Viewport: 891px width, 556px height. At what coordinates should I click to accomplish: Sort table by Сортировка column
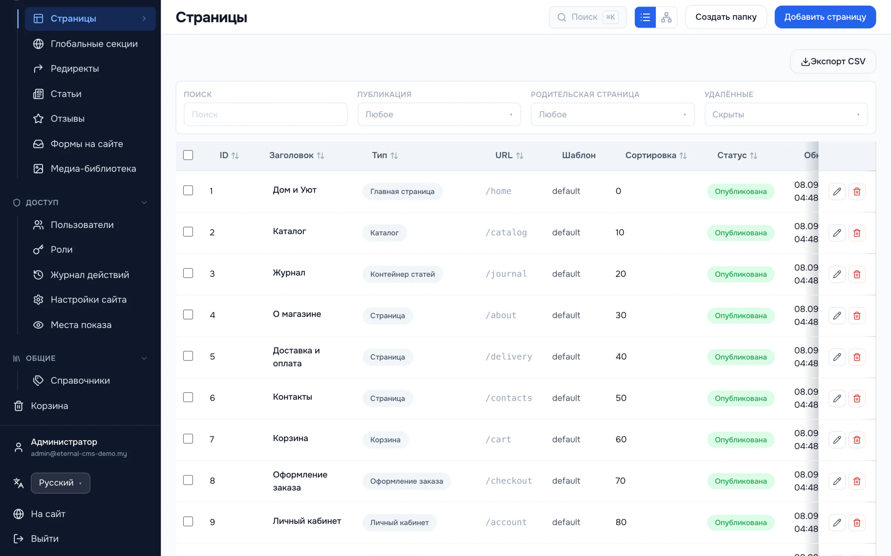click(656, 155)
